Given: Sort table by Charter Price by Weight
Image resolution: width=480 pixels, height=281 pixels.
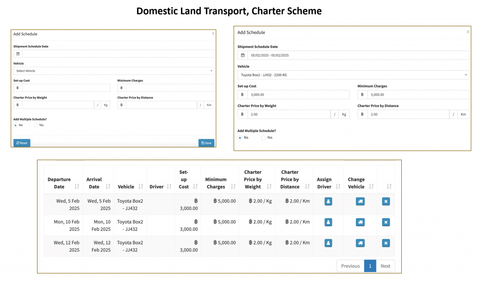Looking at the screenshot, I should click(269, 186).
